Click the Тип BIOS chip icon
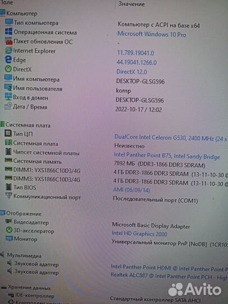The height and width of the screenshot is (304, 228). point(8,187)
